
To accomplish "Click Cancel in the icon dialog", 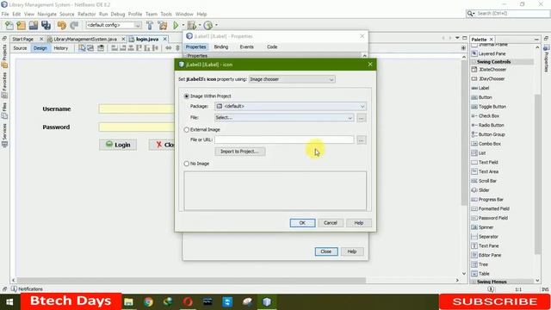I will [331, 223].
